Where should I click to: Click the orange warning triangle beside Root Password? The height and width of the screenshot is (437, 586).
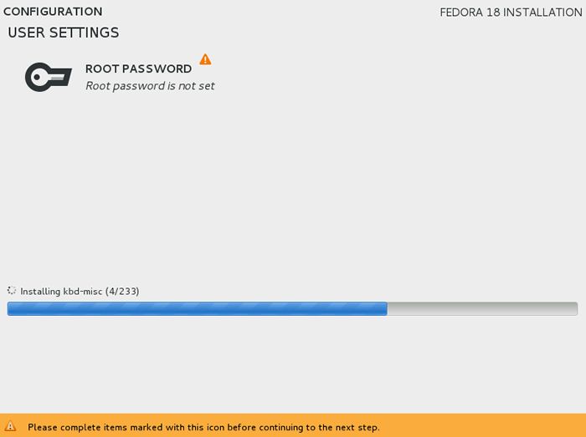click(205, 59)
